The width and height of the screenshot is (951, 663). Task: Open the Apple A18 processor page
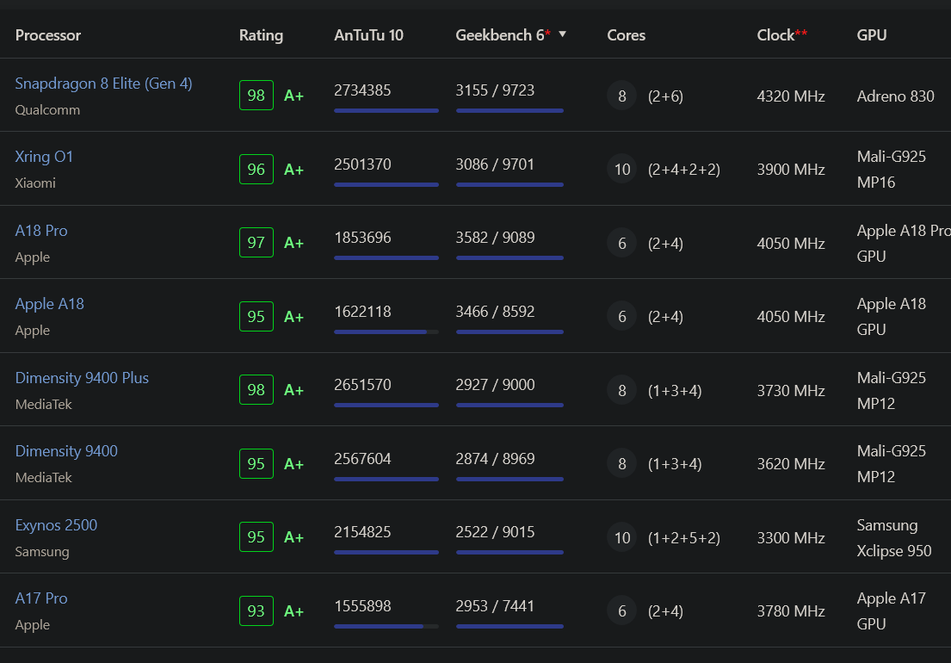[50, 304]
